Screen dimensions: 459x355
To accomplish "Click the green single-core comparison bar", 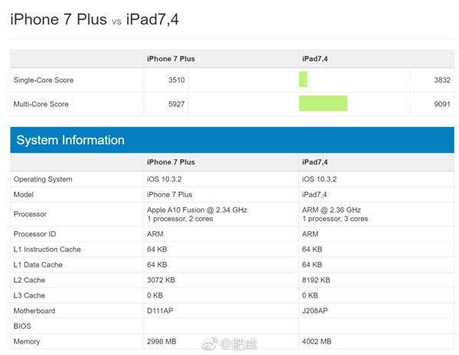I will click(x=303, y=80).
